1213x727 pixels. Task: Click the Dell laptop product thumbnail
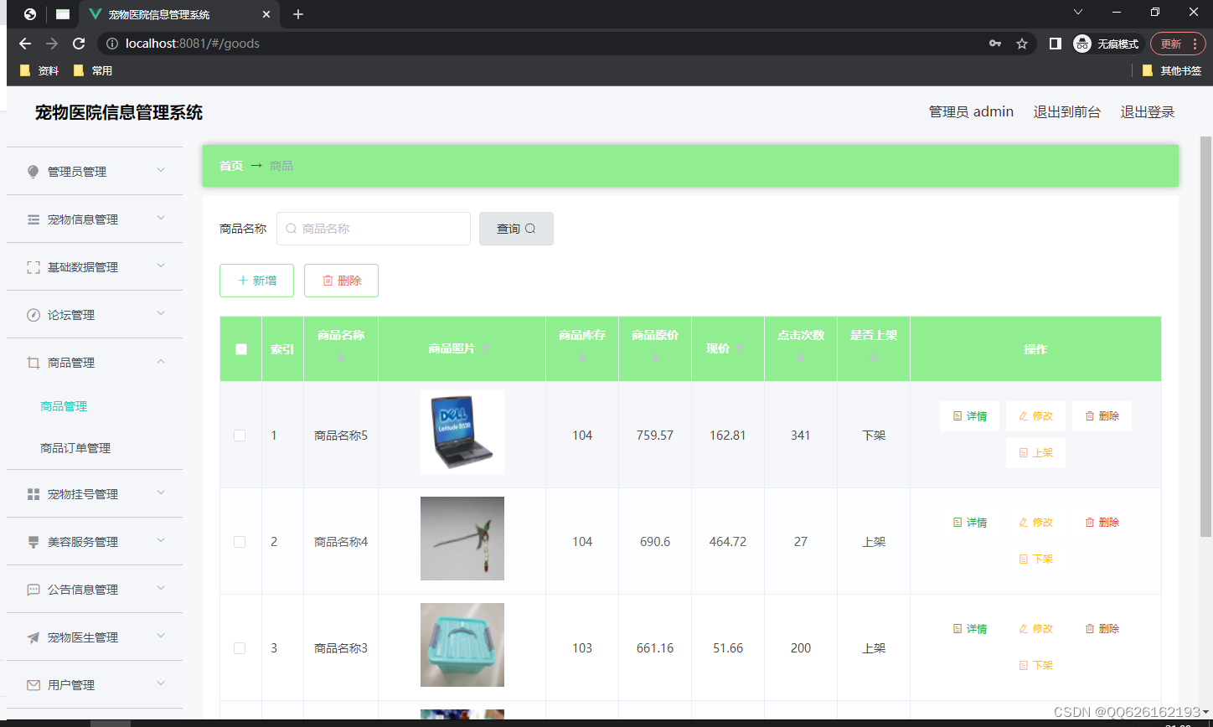(462, 432)
